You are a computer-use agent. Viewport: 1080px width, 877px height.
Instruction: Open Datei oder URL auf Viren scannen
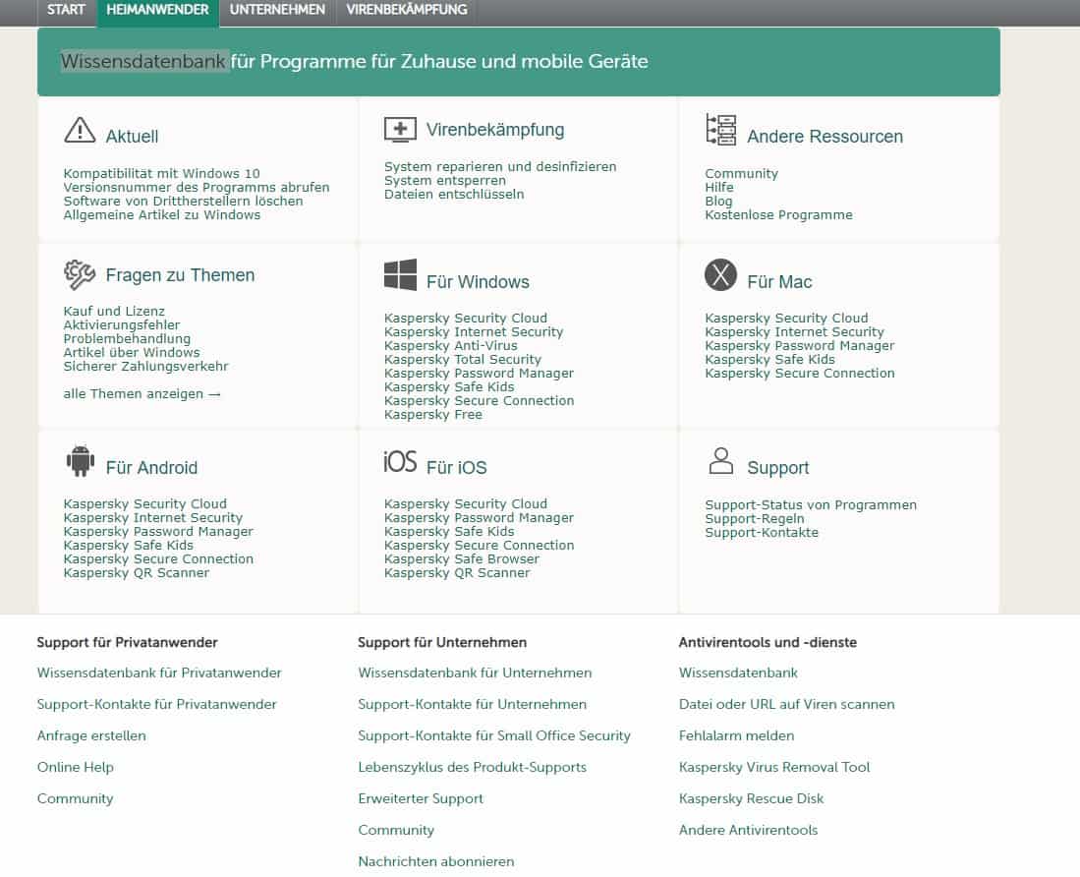click(786, 704)
